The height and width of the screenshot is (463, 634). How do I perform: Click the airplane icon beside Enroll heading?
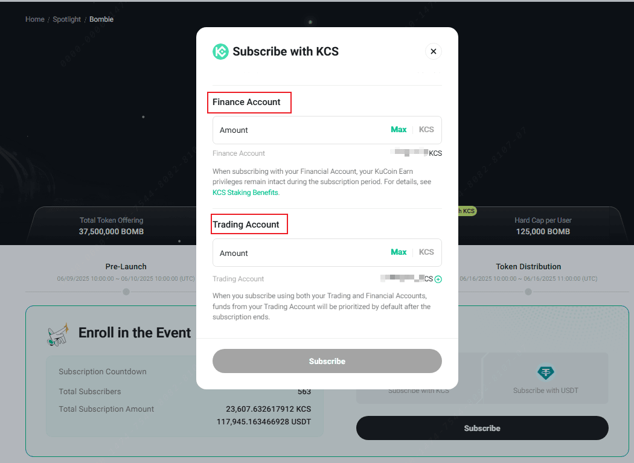58,334
